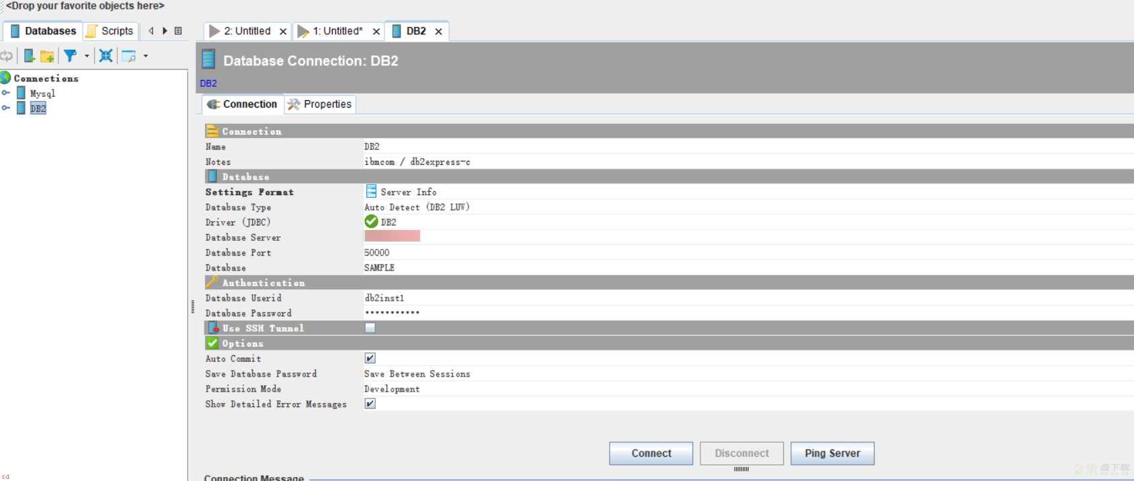Toggle Show Detailed Error Messages checkbox
The height and width of the screenshot is (481, 1134).
click(x=370, y=404)
